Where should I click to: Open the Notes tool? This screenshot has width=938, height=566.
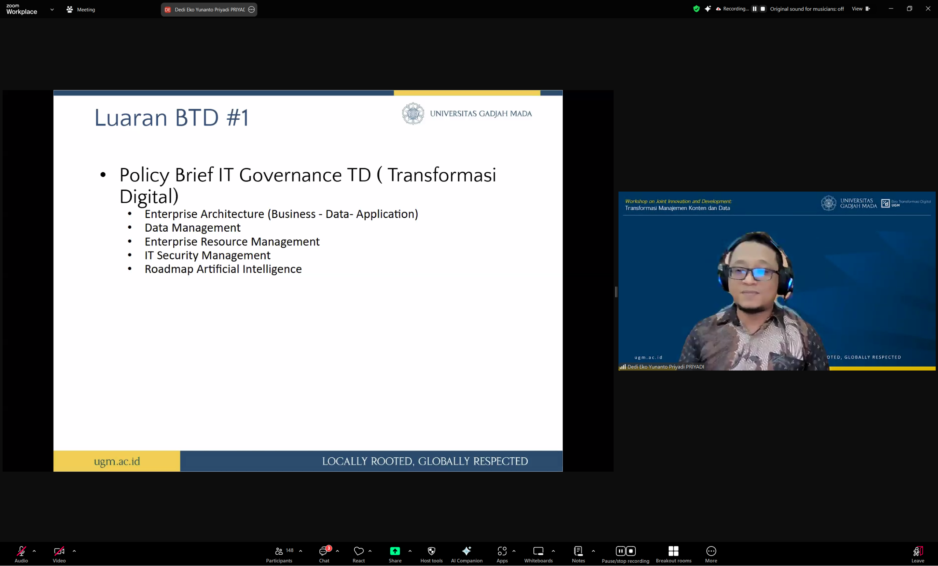578,554
